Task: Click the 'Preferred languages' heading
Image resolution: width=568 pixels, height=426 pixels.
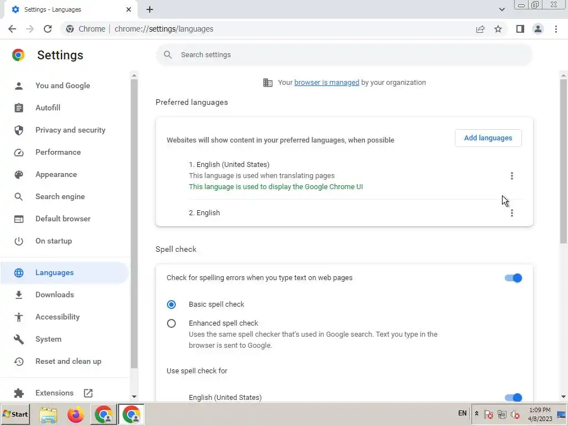Action: (x=191, y=103)
